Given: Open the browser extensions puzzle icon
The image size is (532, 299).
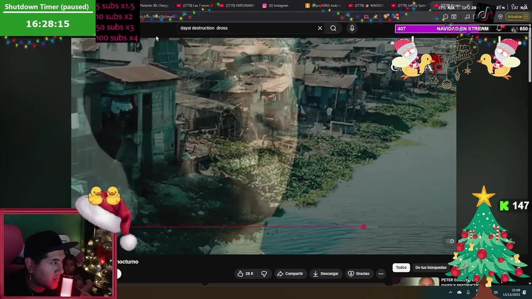Looking at the screenshot, I should 445,17.
